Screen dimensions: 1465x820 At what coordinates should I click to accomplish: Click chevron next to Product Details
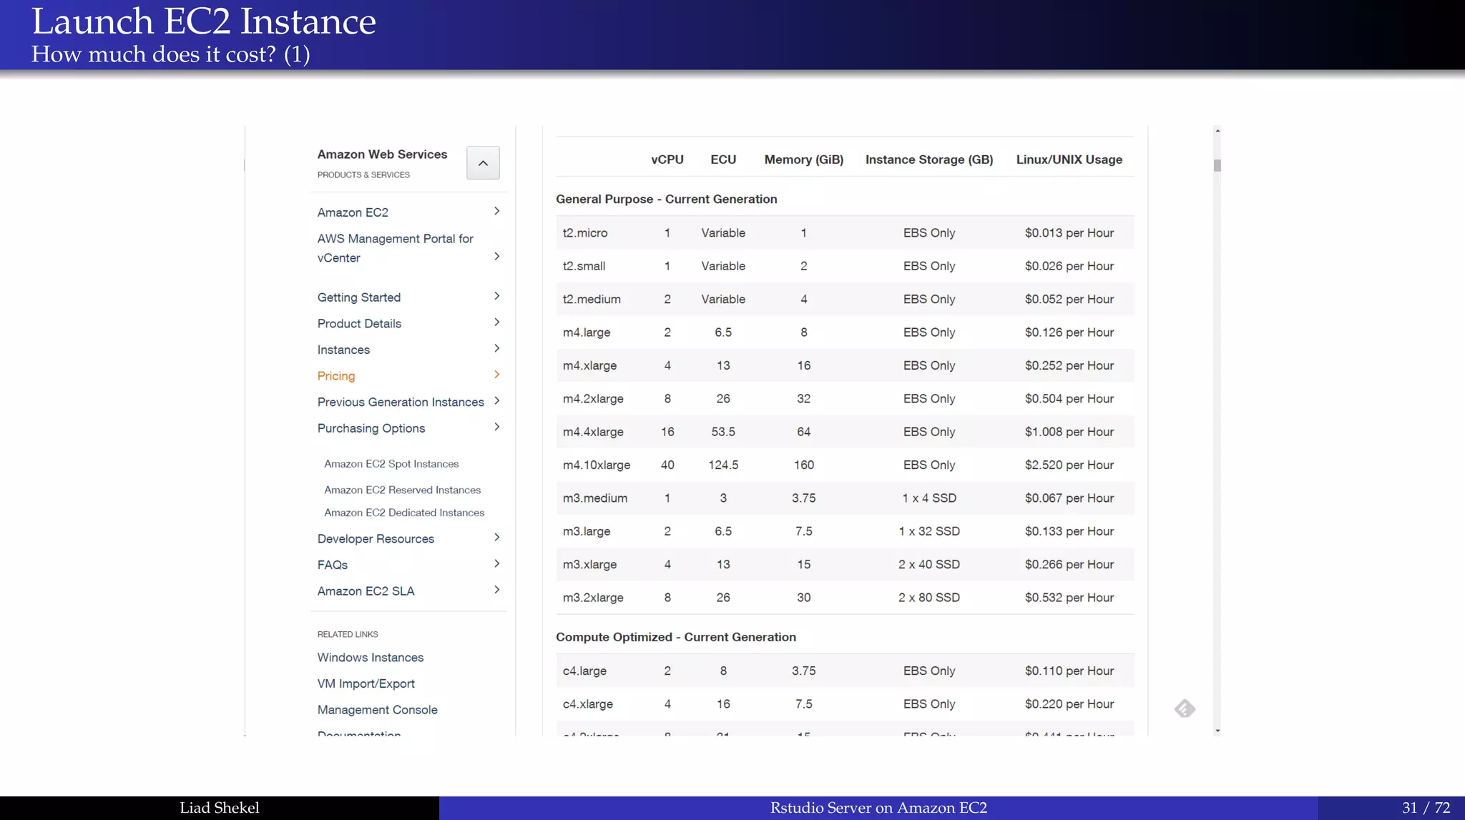[496, 322]
